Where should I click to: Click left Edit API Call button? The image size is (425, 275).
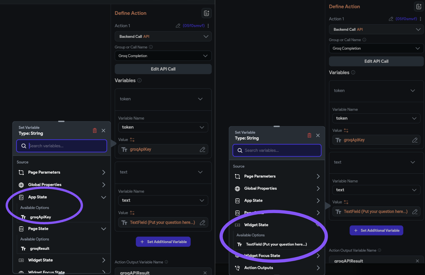click(x=163, y=69)
